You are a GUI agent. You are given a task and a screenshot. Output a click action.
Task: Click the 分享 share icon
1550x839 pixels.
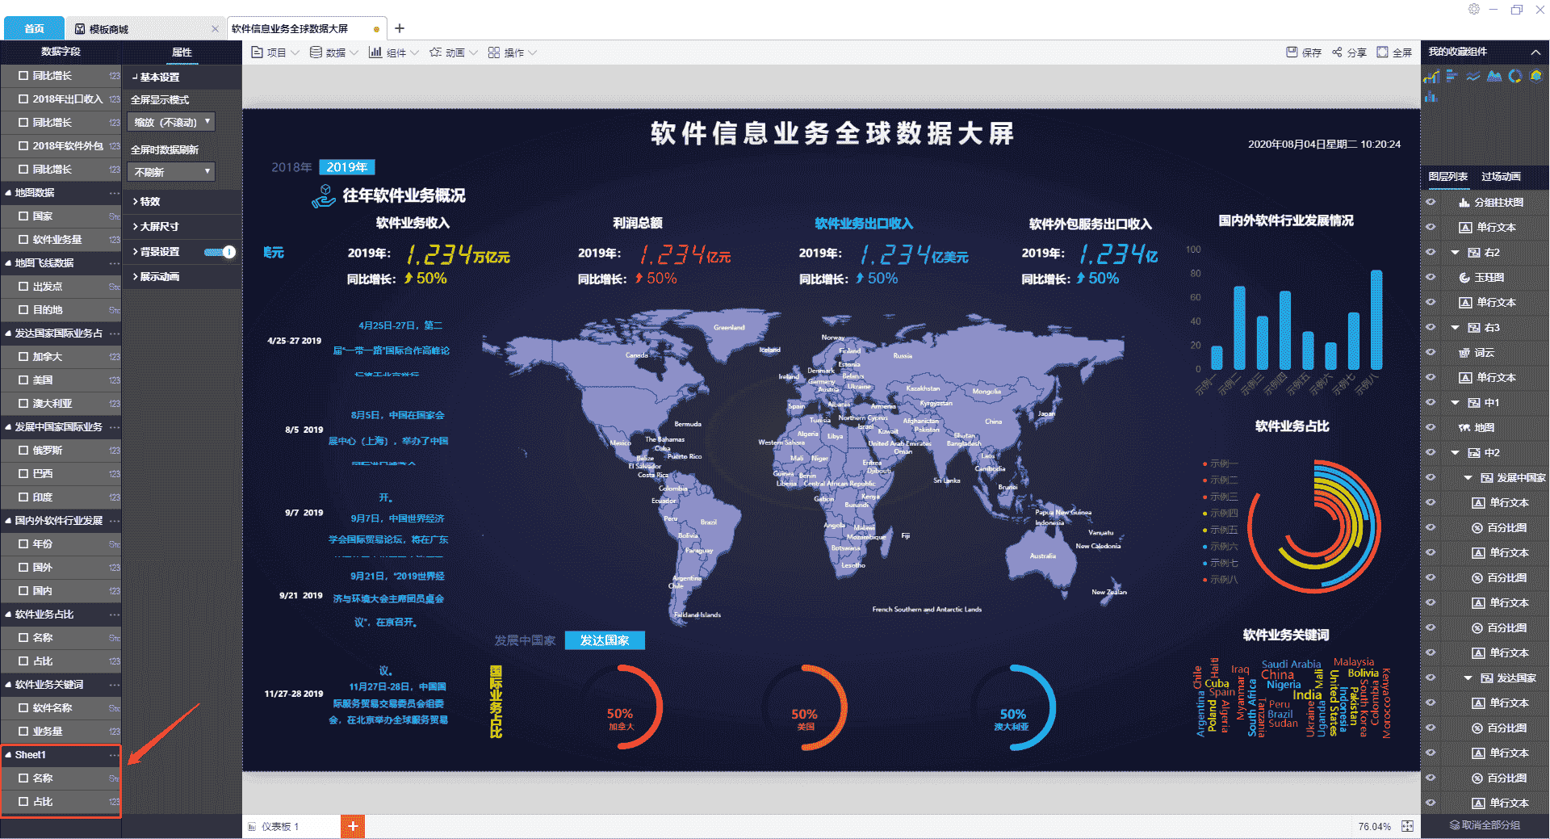(x=1337, y=52)
